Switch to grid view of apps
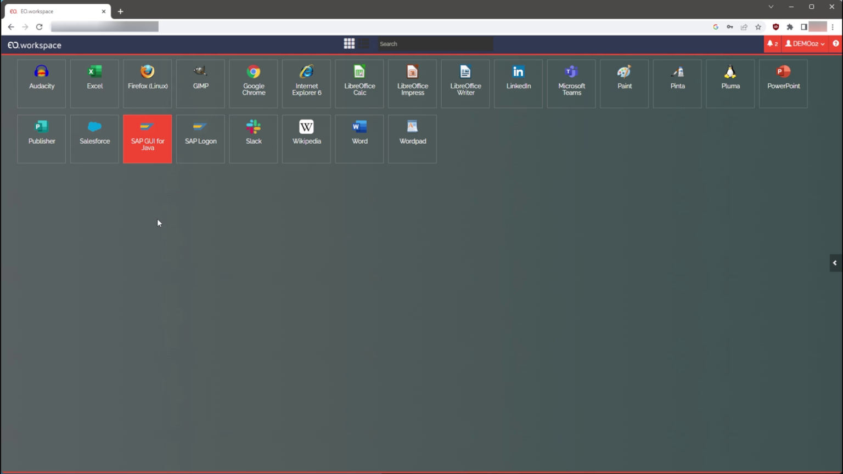The image size is (843, 474). tap(349, 43)
